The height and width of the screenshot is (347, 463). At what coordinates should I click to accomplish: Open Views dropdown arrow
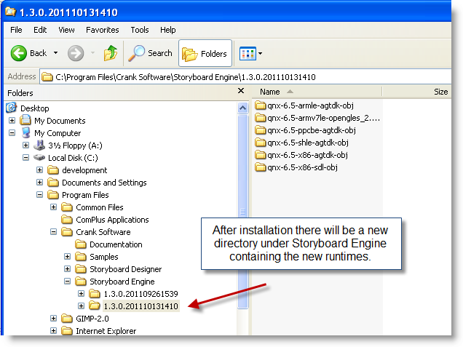coord(260,53)
